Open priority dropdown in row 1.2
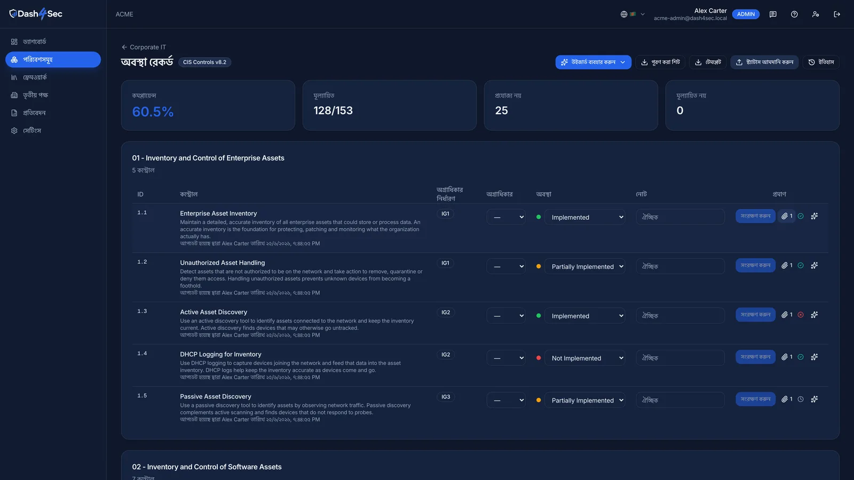Image resolution: width=854 pixels, height=480 pixels. [506, 266]
